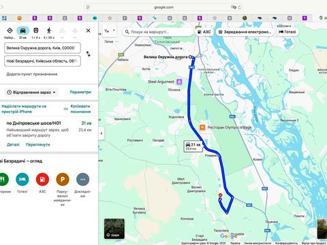The width and height of the screenshot is (327, 245).
Task: Search nearby parking round icon
Action: click(x=63, y=179)
